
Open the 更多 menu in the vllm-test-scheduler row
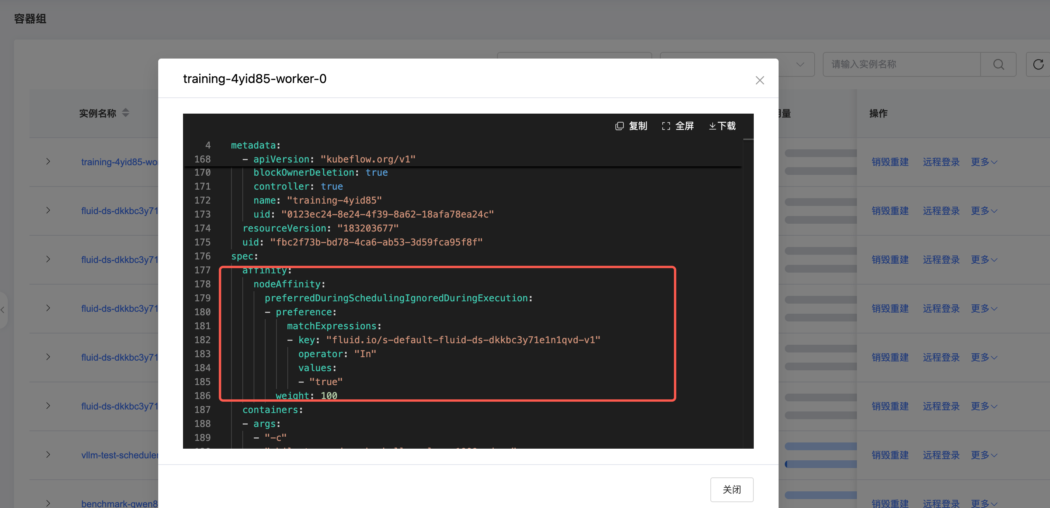(x=984, y=455)
